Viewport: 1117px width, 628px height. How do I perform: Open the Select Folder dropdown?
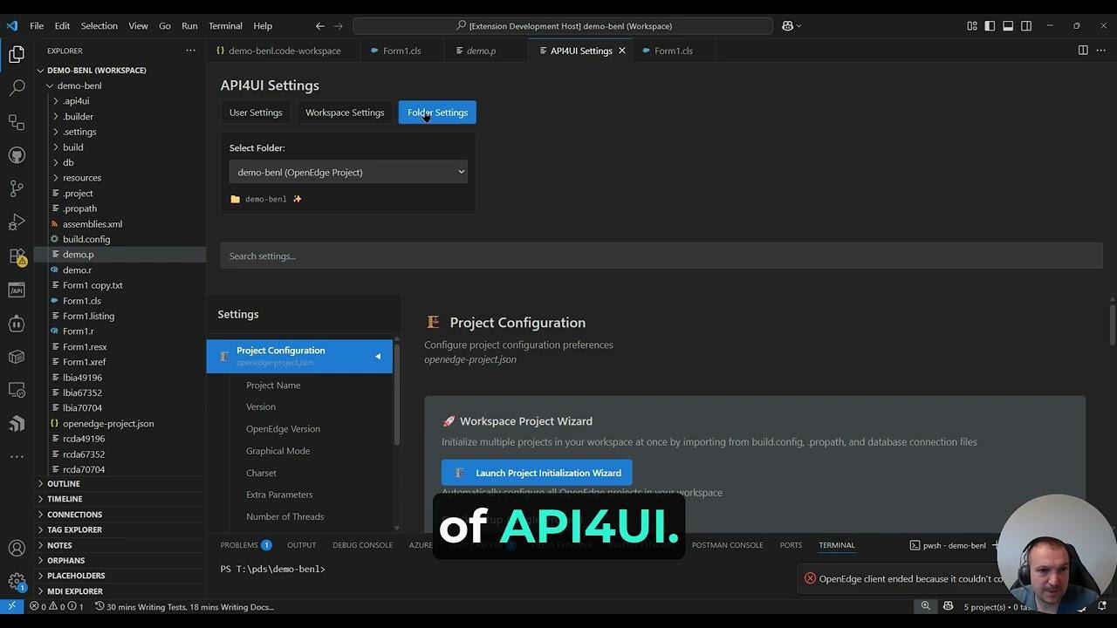pyautogui.click(x=348, y=172)
